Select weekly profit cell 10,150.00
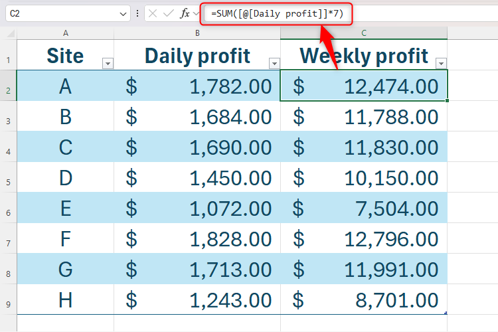Viewport: 498px width, 332px height. click(364, 177)
